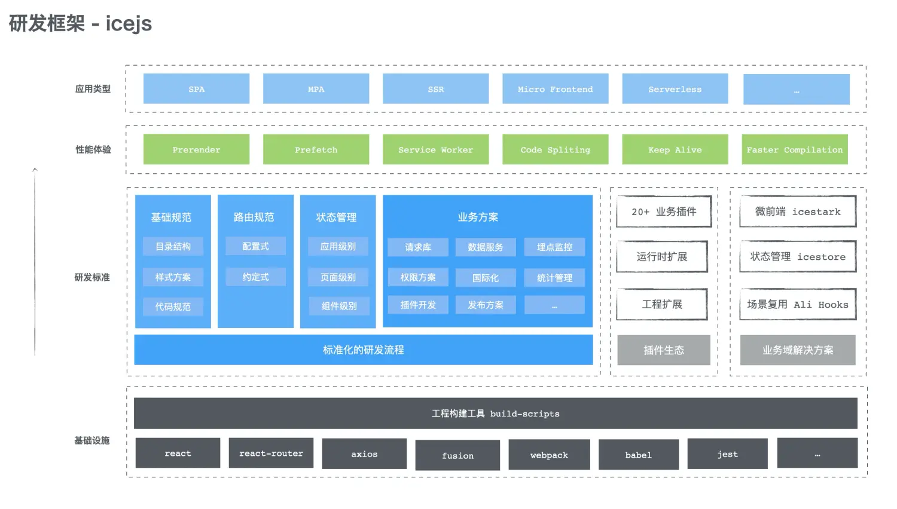The width and height of the screenshot is (897, 509).
Task: Click the babel box
Action: coord(639,455)
